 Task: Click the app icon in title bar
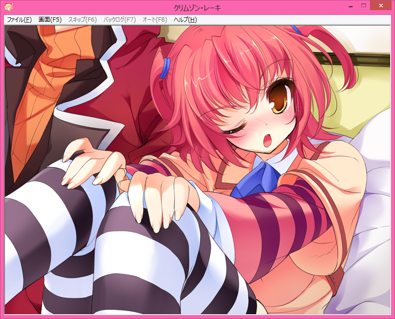coord(9,8)
